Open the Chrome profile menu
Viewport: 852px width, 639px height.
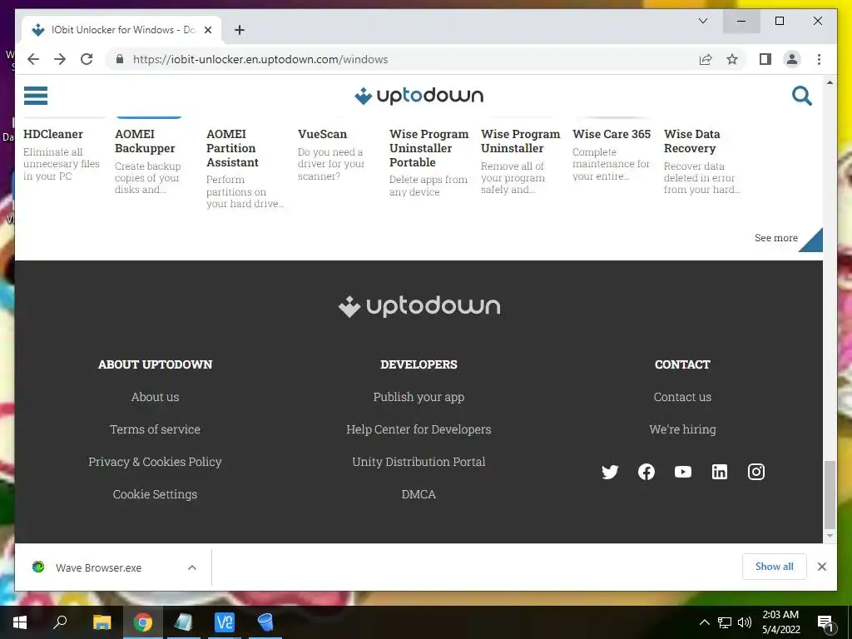792,59
